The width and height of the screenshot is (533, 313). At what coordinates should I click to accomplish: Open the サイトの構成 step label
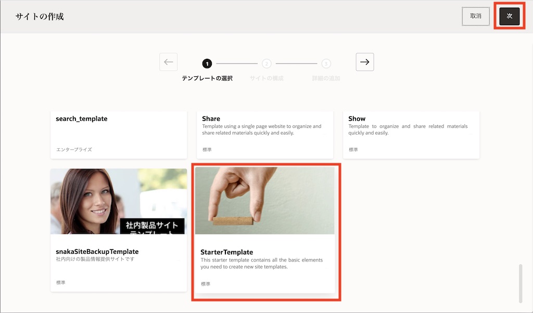(266, 79)
